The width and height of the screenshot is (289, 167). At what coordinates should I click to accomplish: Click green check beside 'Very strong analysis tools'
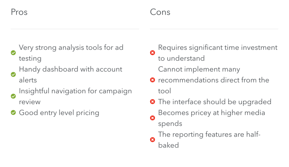[13, 53]
